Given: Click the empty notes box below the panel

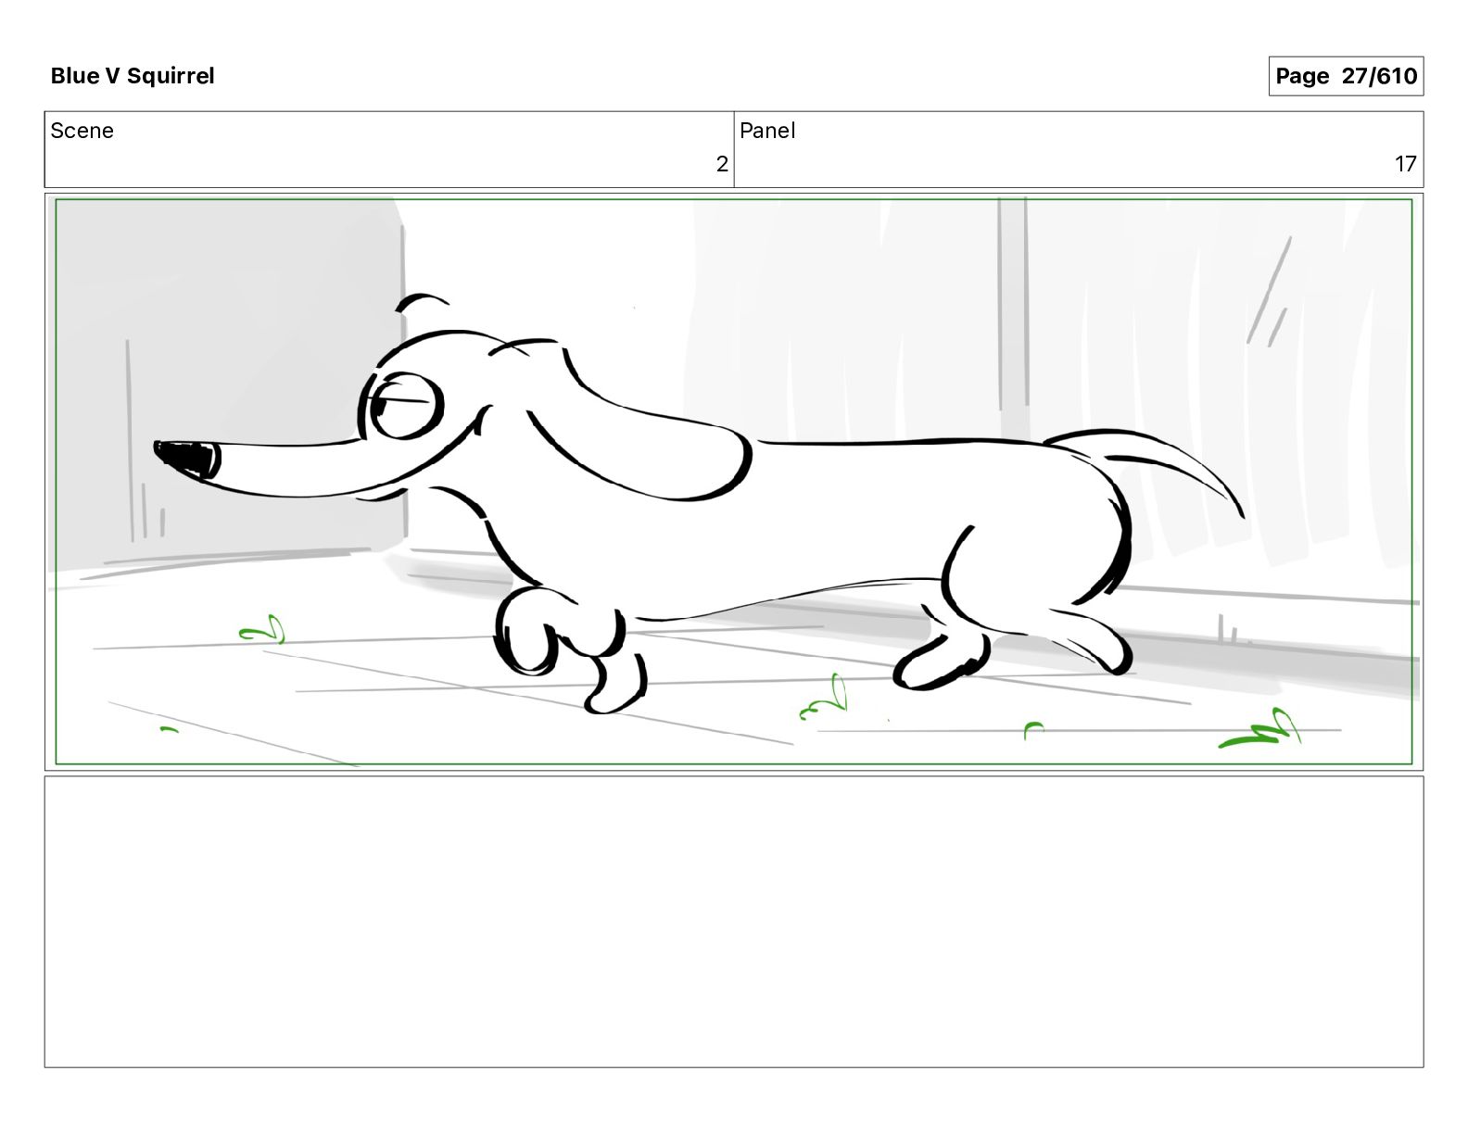Looking at the screenshot, I should coord(734,922).
